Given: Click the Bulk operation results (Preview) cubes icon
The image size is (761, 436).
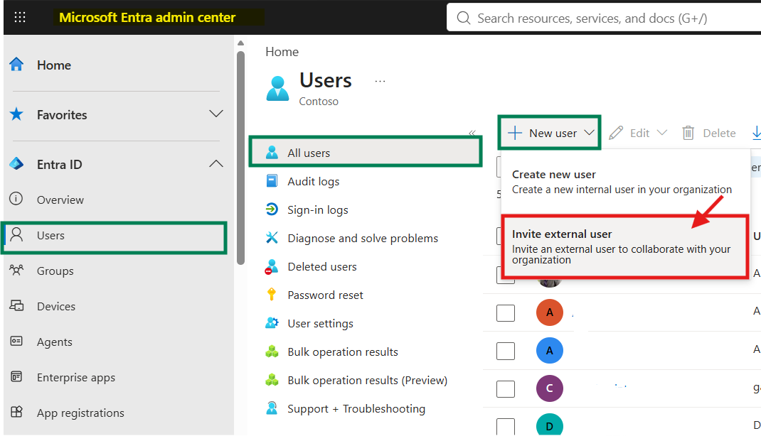Looking at the screenshot, I should [272, 380].
